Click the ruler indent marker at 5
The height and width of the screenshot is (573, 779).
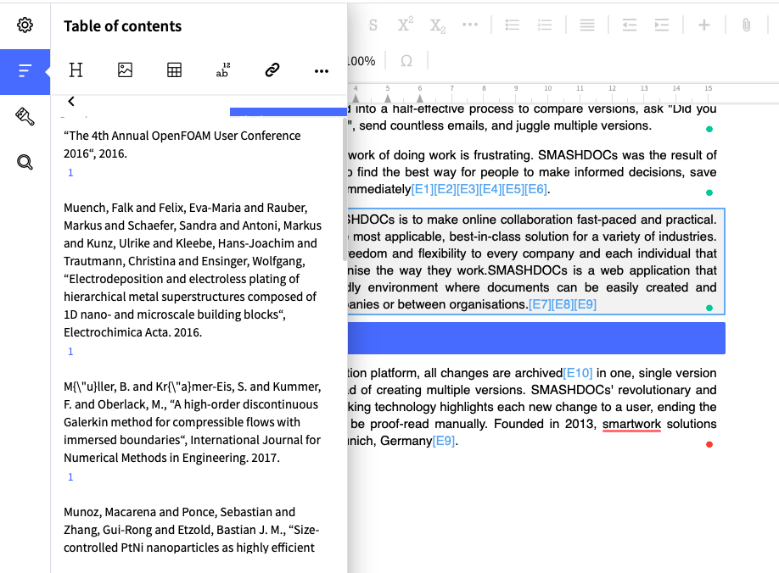388,98
